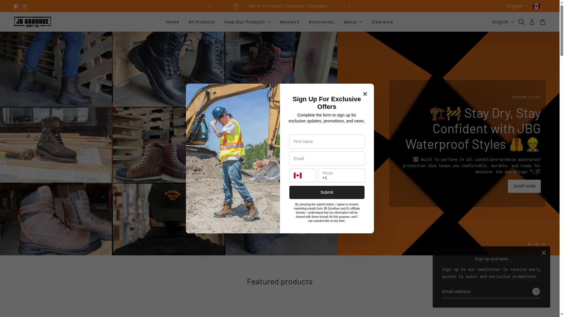Click the 'Sign up and save' heading
The width and height of the screenshot is (564, 317).
coord(491,259)
